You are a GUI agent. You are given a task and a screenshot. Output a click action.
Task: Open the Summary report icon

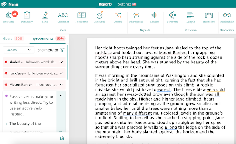point(27,15)
